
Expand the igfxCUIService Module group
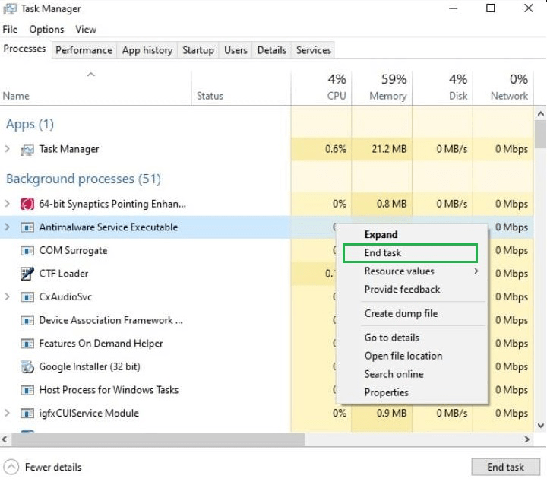tap(8, 414)
